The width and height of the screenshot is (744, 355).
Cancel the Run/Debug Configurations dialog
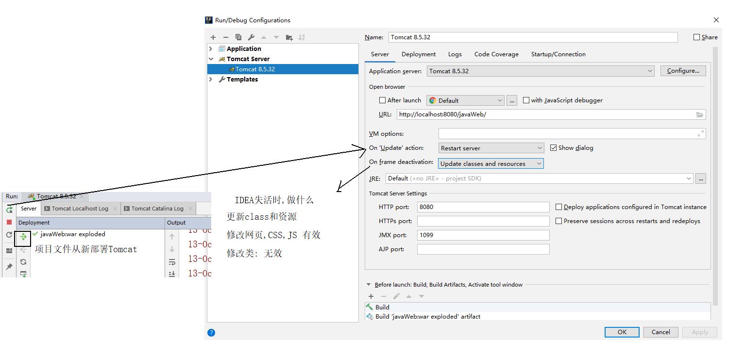tap(660, 332)
